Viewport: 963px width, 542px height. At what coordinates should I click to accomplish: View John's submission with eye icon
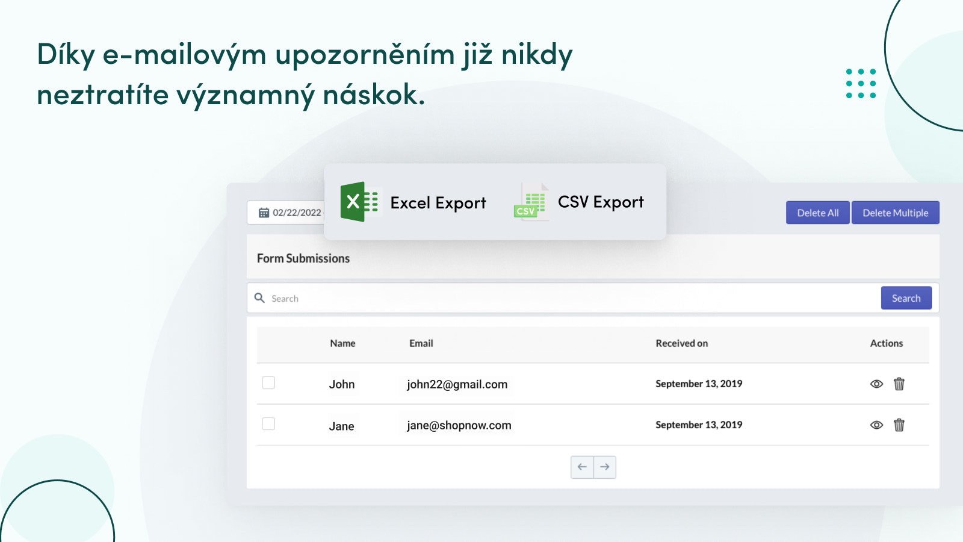pos(876,384)
